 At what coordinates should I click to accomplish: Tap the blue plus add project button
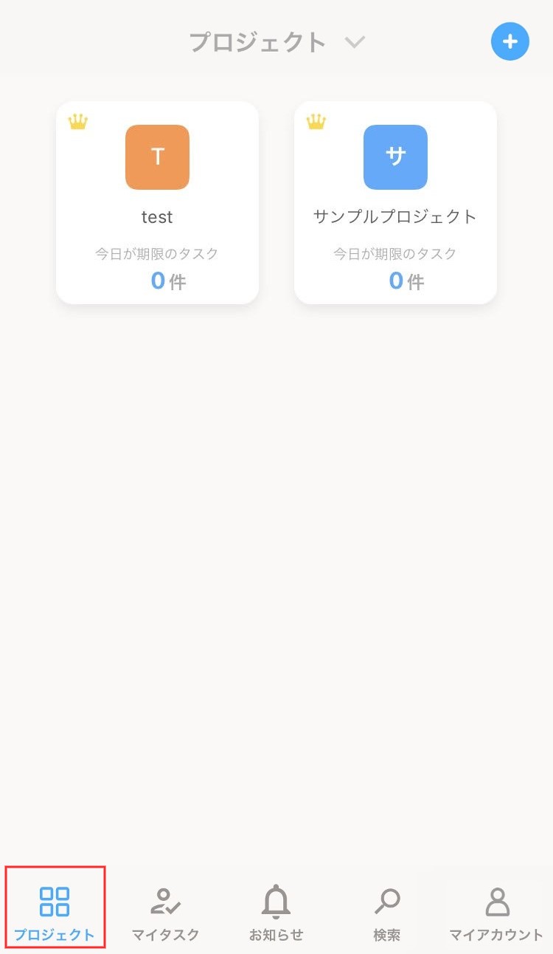[509, 41]
